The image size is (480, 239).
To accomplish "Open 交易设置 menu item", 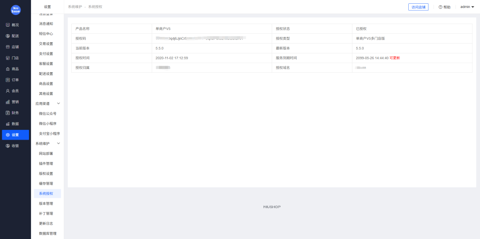I will [x=46, y=44].
